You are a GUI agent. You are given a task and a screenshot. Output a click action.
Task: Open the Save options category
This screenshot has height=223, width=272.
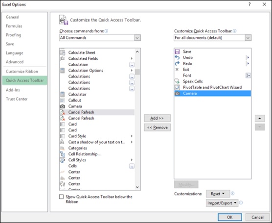[x=10, y=44]
